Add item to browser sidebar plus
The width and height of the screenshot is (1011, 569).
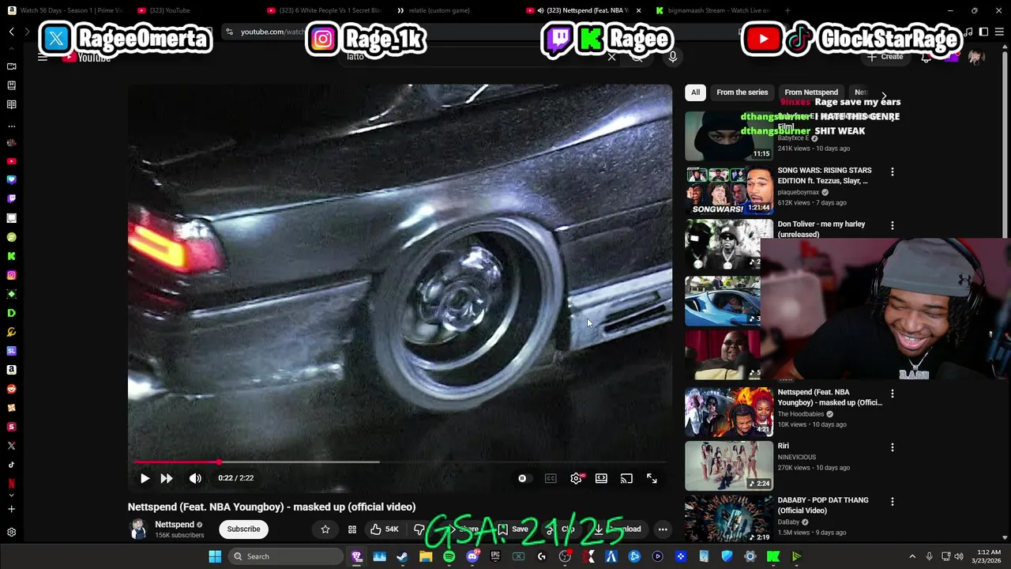[x=11, y=510]
